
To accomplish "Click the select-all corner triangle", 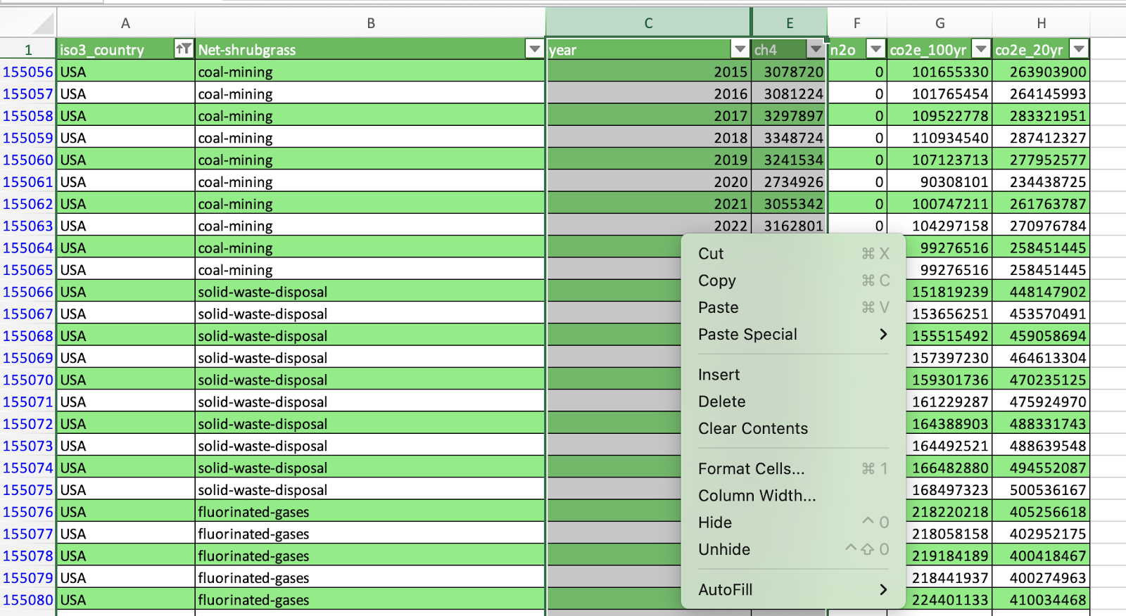I will click(44, 24).
